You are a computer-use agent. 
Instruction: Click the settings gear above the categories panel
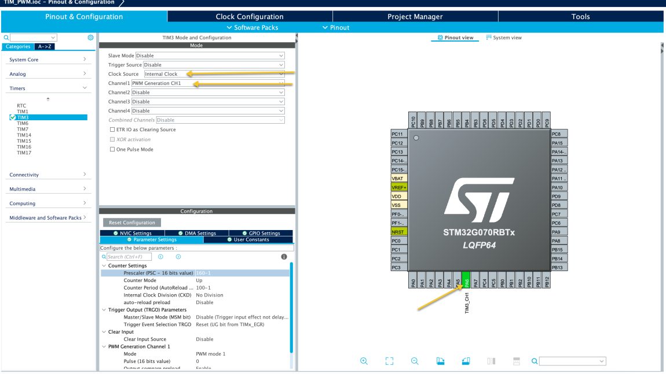coord(90,37)
